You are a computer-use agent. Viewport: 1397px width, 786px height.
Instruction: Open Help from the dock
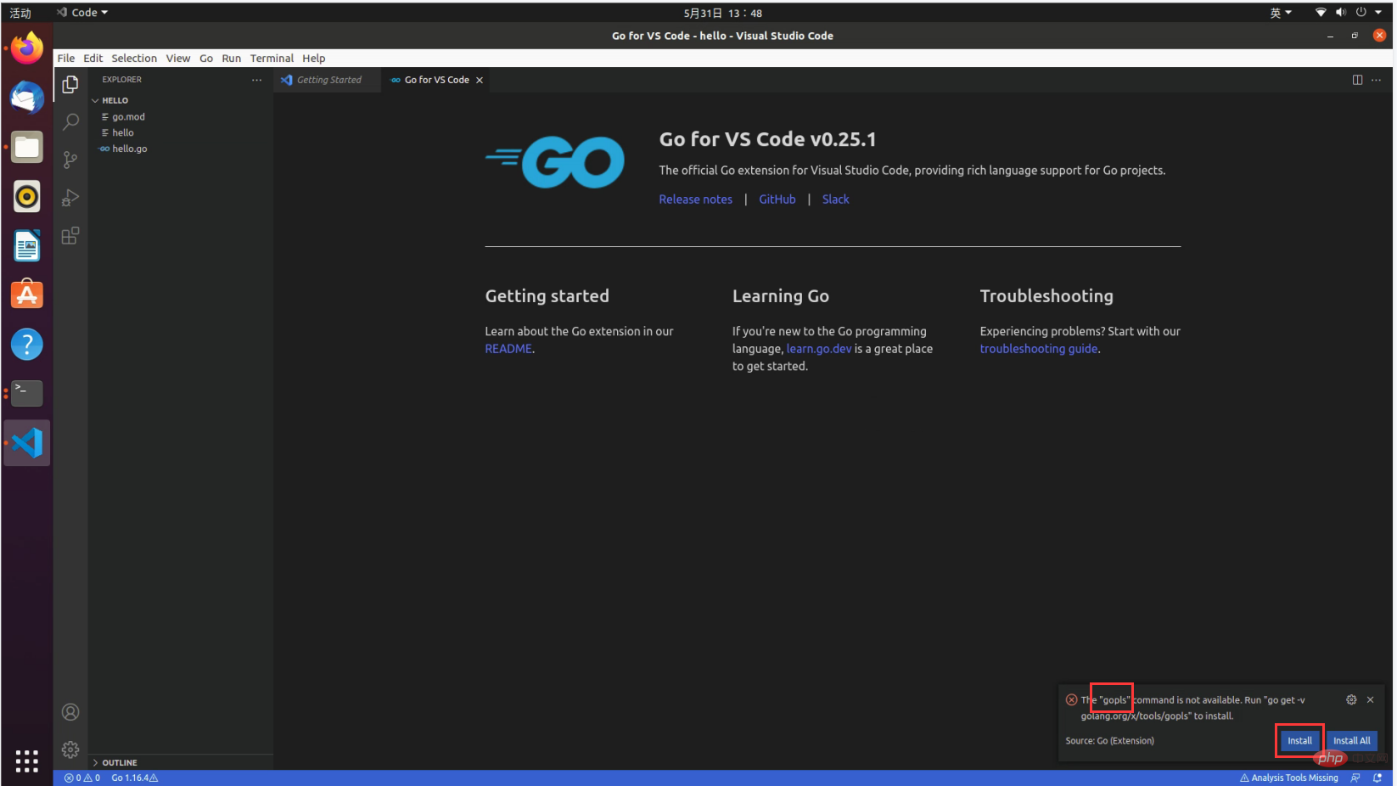(27, 344)
